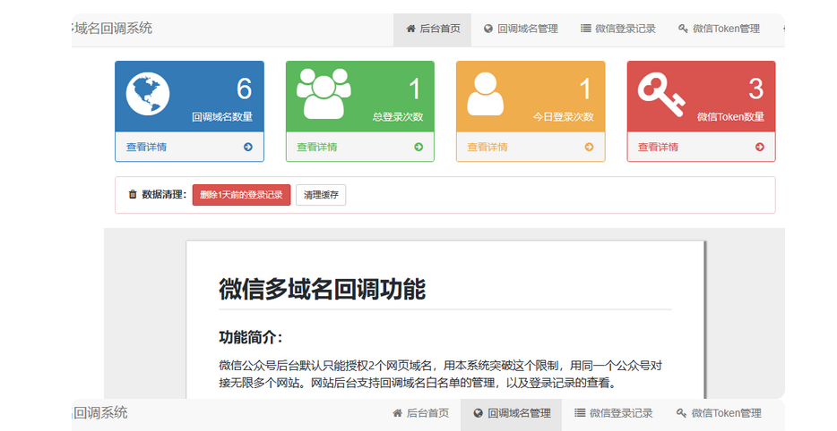Click the 域名回调系统 brand title at top

click(x=111, y=29)
